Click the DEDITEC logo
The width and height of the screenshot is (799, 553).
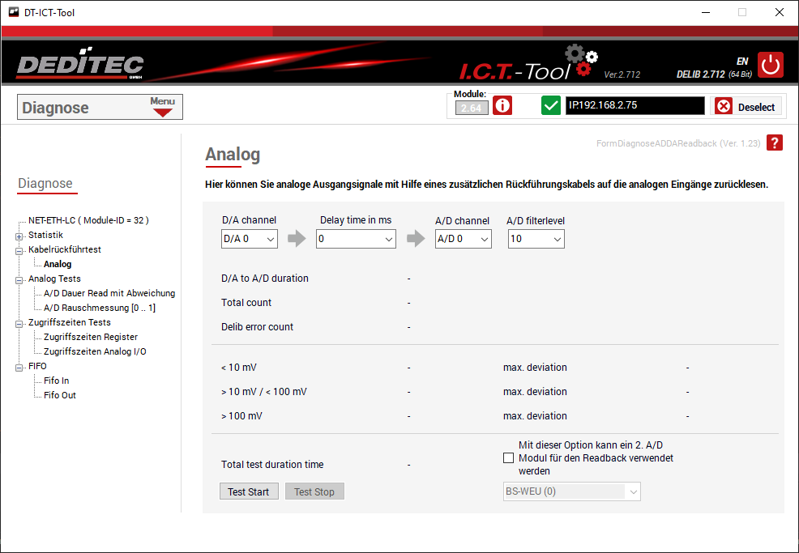pyautogui.click(x=80, y=66)
